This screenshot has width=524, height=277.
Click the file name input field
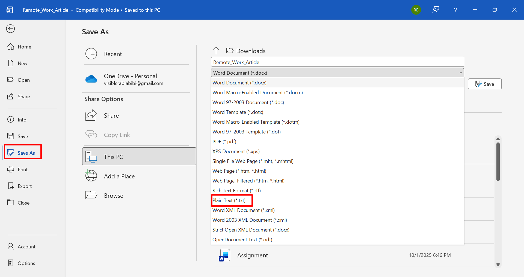[338, 62]
